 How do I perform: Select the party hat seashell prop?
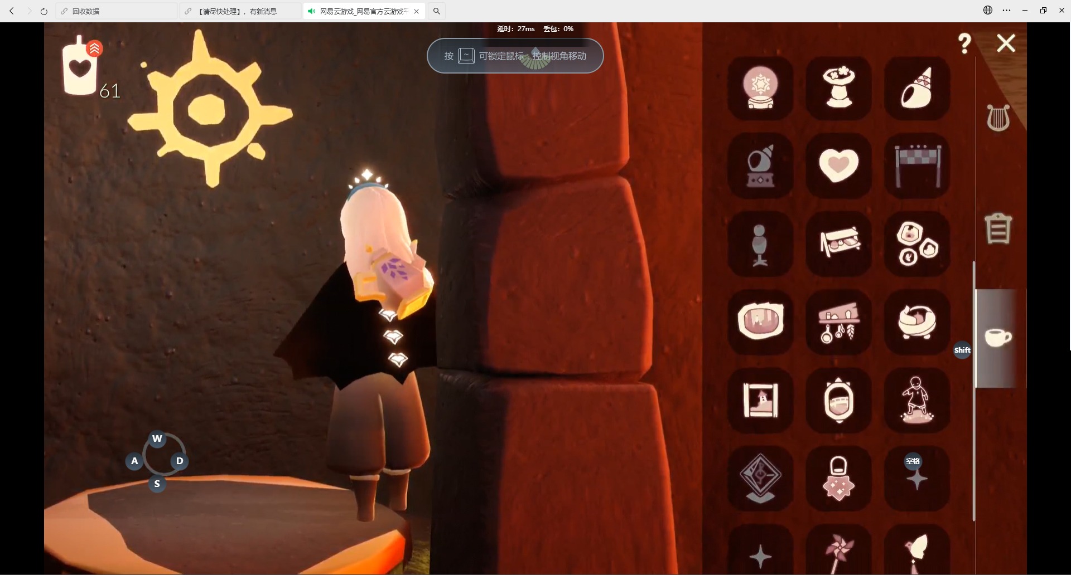click(x=916, y=87)
